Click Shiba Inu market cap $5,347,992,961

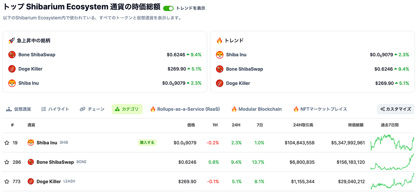click(x=348, y=143)
